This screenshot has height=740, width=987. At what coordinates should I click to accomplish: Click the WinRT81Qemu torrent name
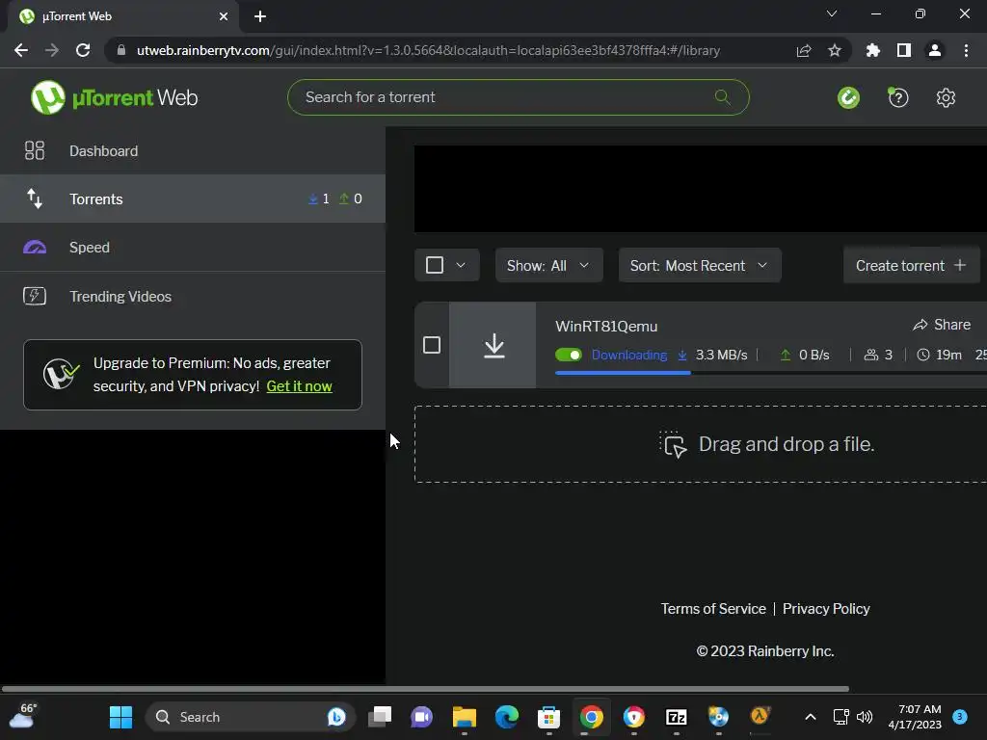click(606, 327)
